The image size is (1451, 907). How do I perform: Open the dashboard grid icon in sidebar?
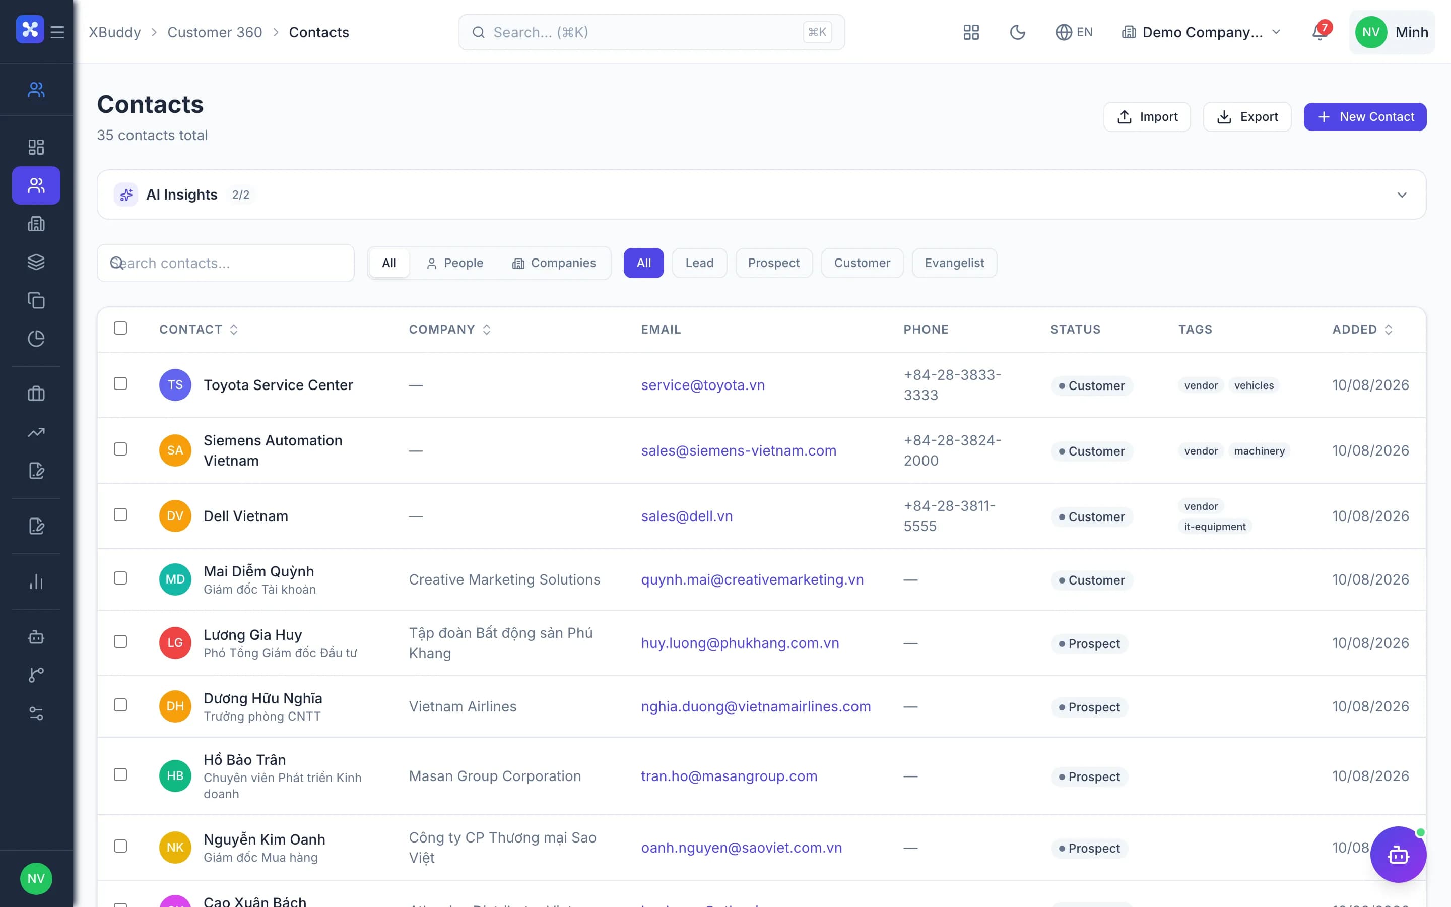36,147
